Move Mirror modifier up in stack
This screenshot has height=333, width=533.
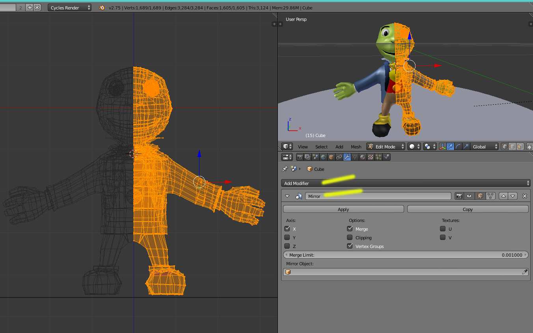tap(503, 196)
